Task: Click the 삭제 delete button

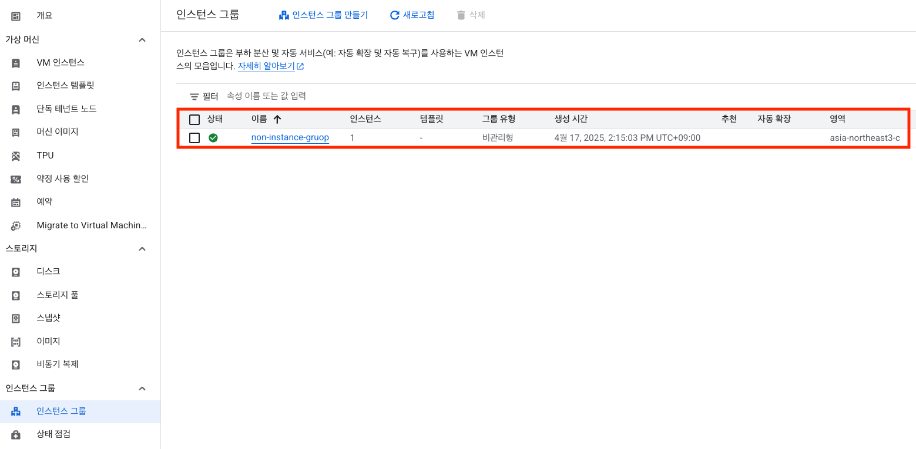Action: [x=471, y=15]
